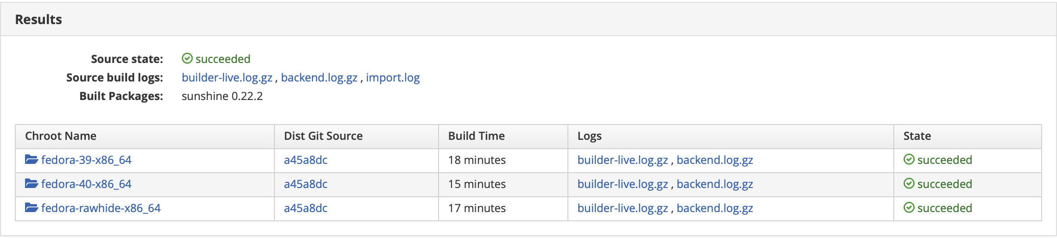Image resolution: width=1057 pixels, height=238 pixels.
Task: Click the folder icon for fedora-rawhide-x86_64
Action: (x=32, y=208)
